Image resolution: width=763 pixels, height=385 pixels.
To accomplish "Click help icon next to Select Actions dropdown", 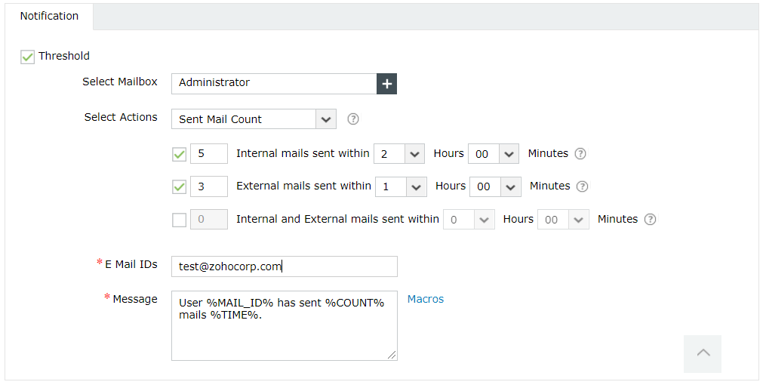I will click(352, 119).
